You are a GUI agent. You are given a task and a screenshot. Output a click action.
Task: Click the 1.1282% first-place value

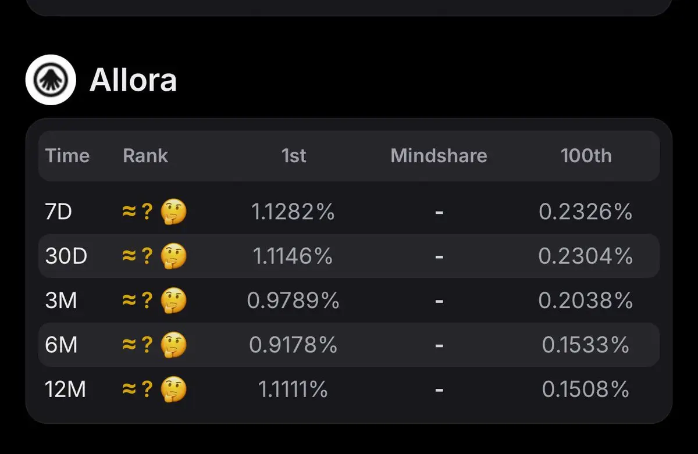[293, 212]
